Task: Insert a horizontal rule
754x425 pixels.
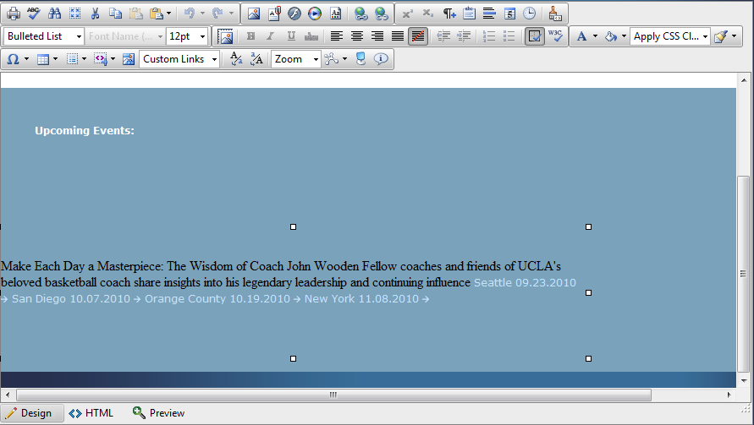Action: pos(489,14)
